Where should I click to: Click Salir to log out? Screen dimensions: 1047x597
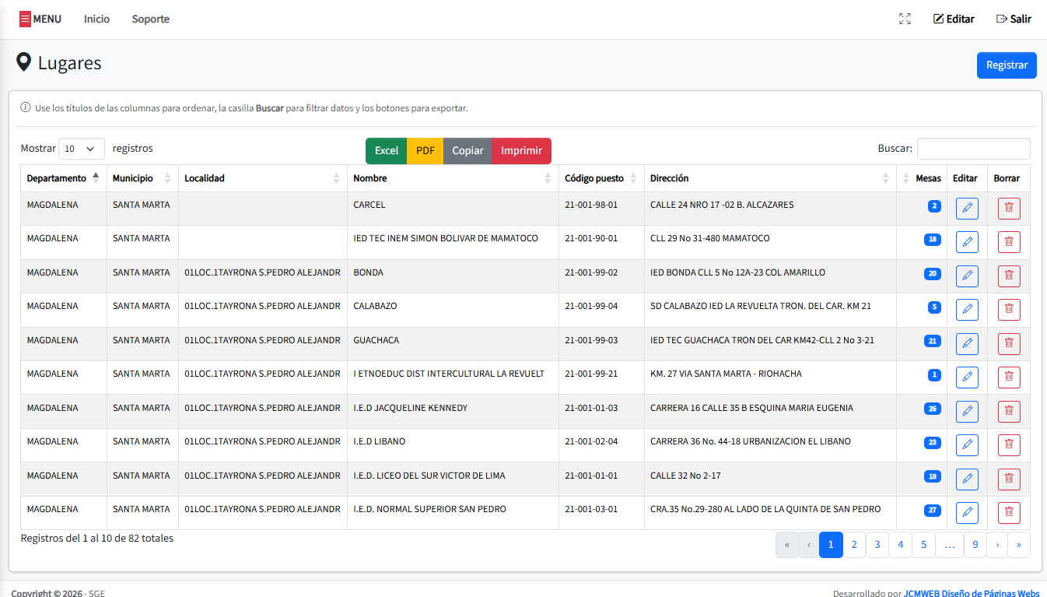[1014, 19]
